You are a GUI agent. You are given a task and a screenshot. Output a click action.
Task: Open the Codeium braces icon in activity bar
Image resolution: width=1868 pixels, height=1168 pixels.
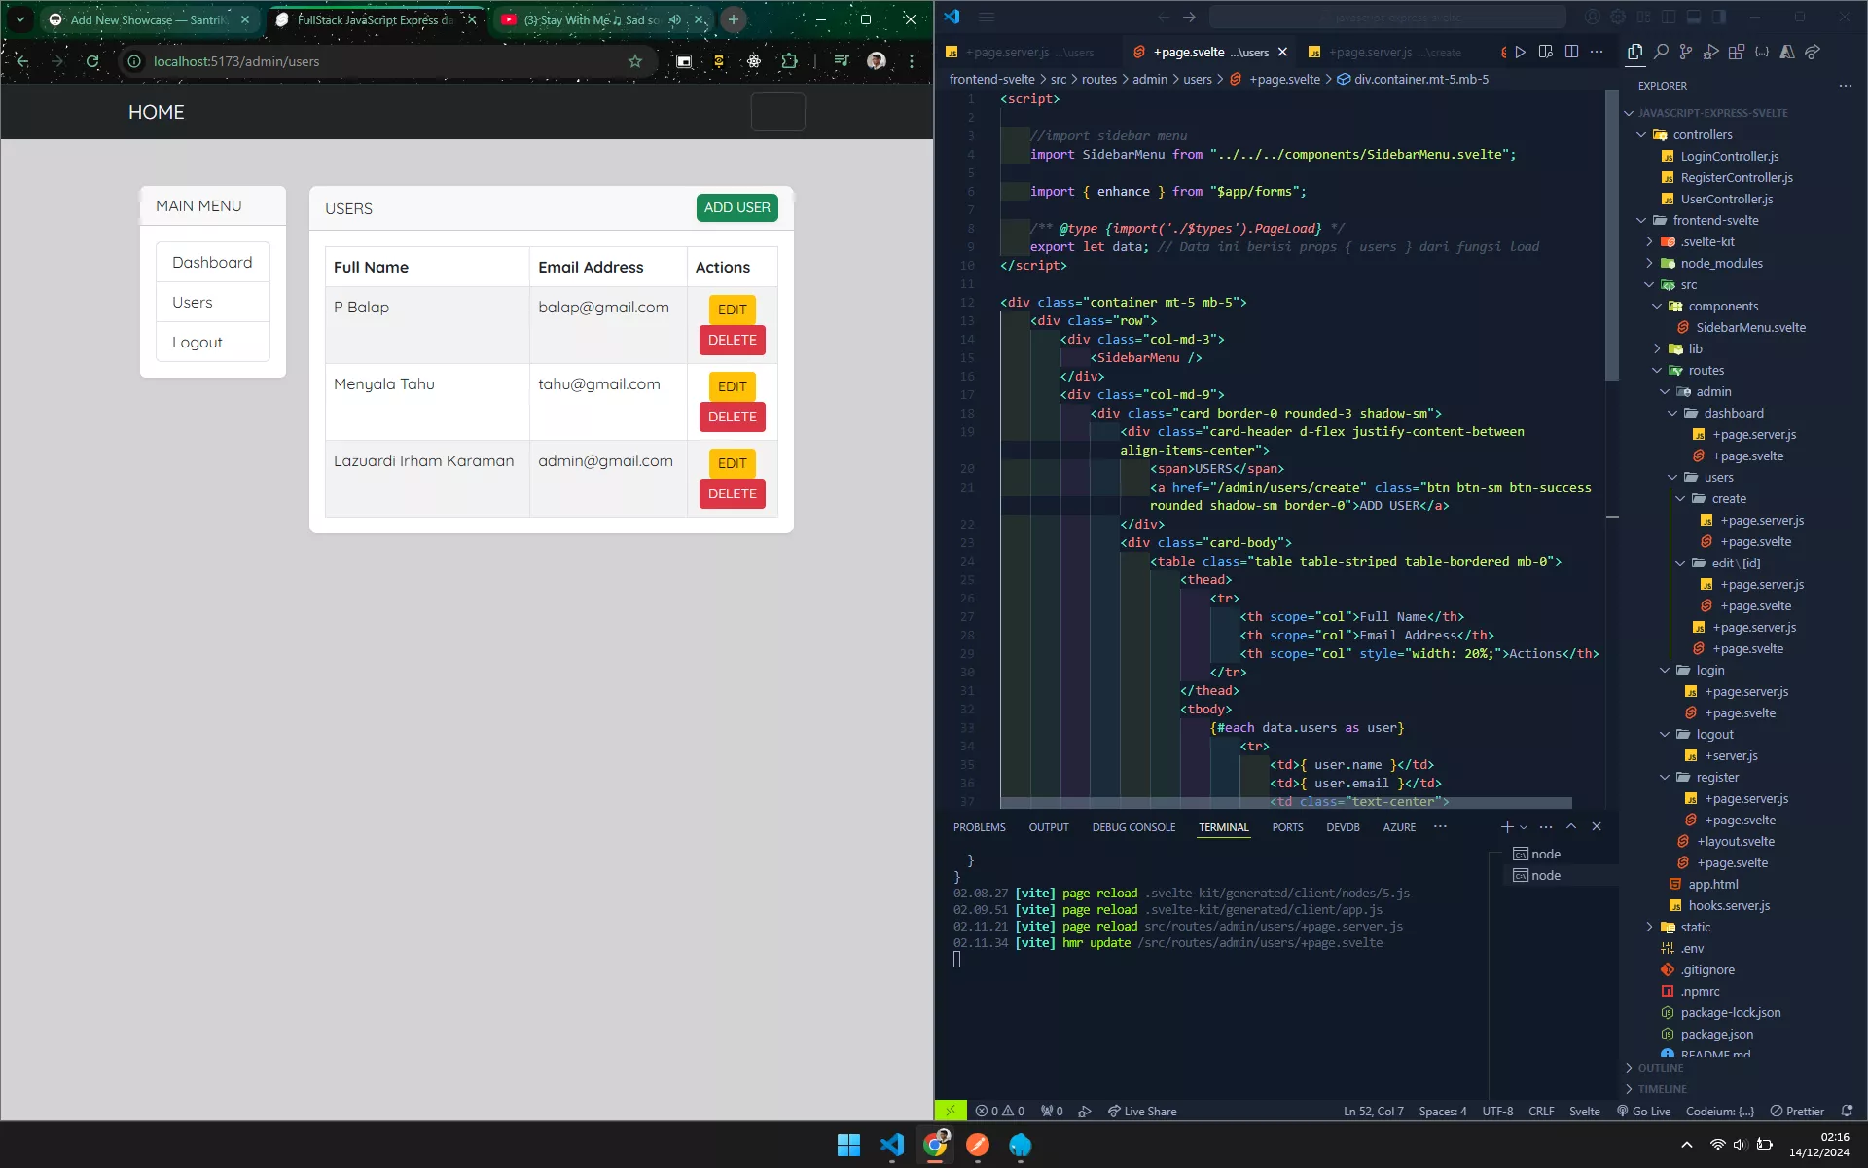1762,52
